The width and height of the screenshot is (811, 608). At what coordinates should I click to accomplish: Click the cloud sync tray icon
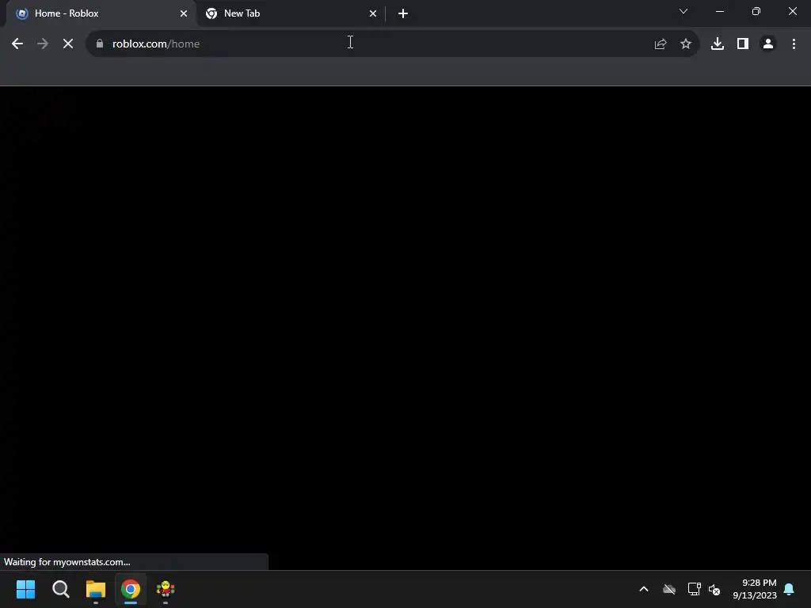point(669,589)
